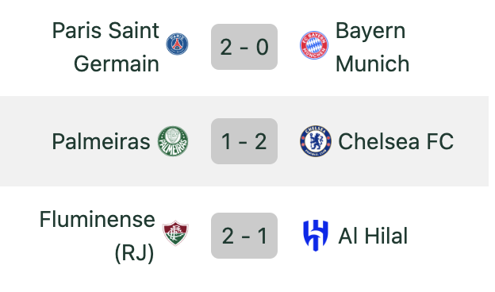495x292 pixels.
Task: Click the Paris Saint Germain club crest
Action: (x=177, y=44)
